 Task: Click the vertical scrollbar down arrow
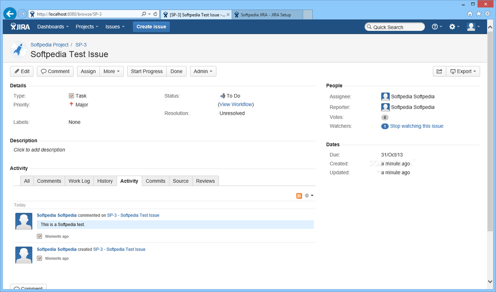pos(490,281)
